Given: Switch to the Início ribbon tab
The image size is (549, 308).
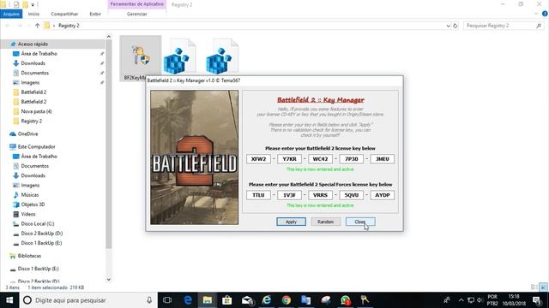Looking at the screenshot, I should (x=33, y=14).
